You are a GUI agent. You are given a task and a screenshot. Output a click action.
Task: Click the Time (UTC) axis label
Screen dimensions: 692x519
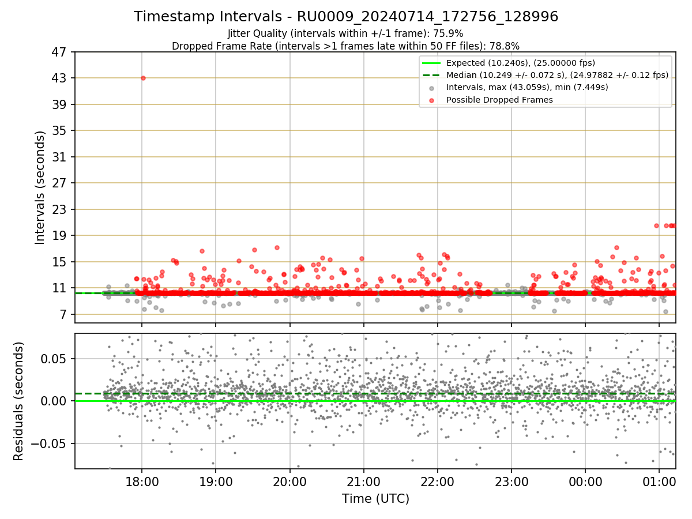click(375, 498)
